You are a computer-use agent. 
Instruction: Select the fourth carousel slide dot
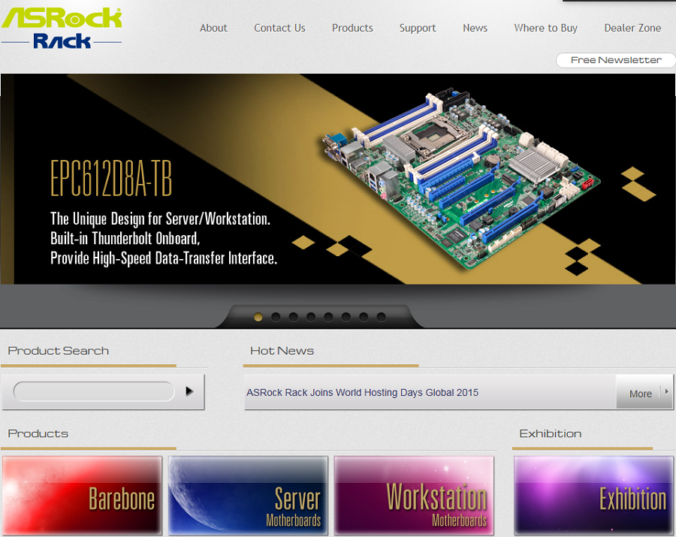point(311,317)
